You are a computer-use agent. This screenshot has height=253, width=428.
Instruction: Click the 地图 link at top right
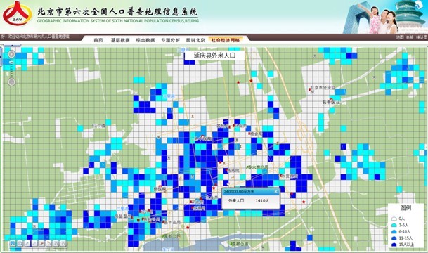point(400,37)
